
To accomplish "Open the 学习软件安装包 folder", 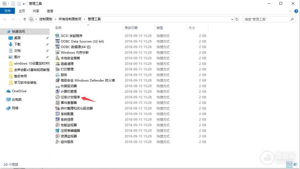I will point(23,82).
